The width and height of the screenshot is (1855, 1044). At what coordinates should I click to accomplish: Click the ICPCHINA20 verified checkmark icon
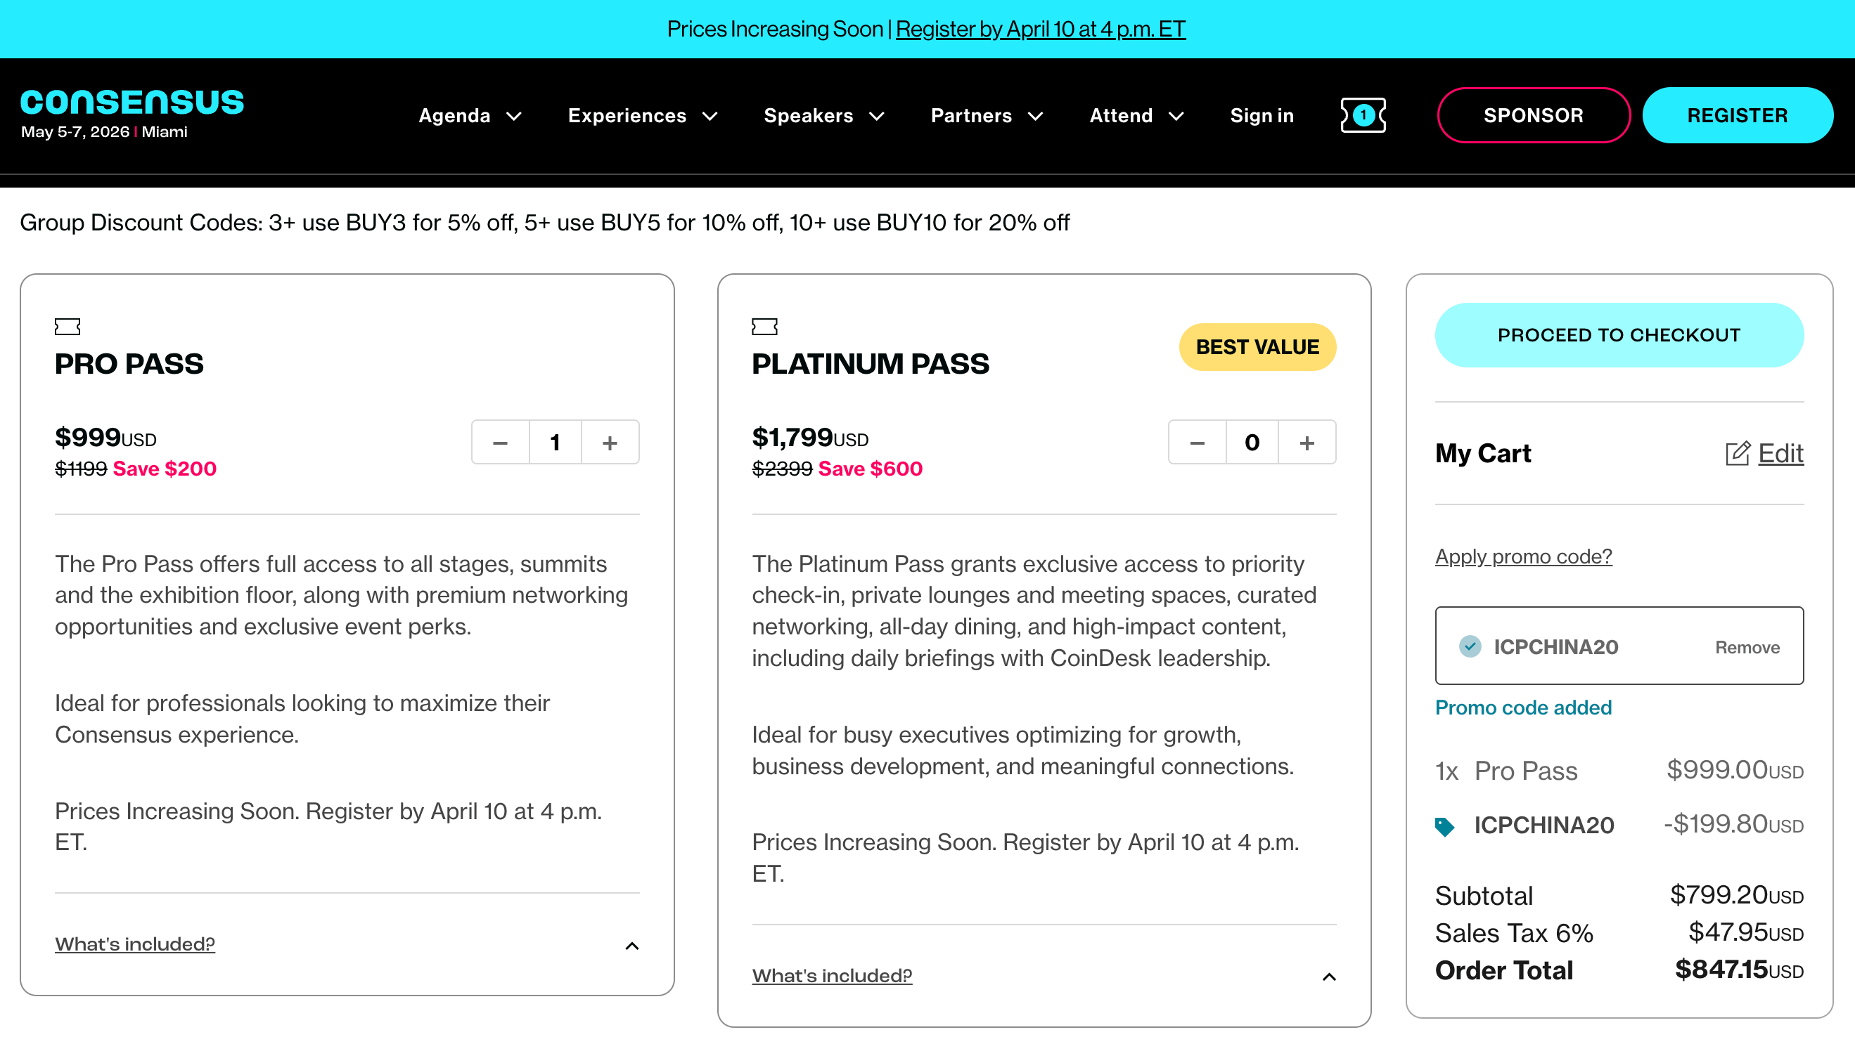pyautogui.click(x=1470, y=646)
